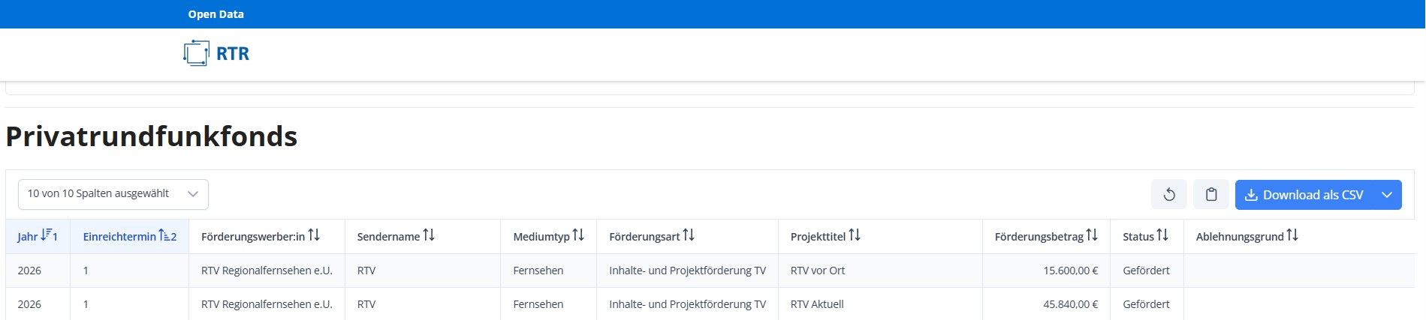
Task: Select the RTV vor Ort row cell
Action: (x=818, y=271)
